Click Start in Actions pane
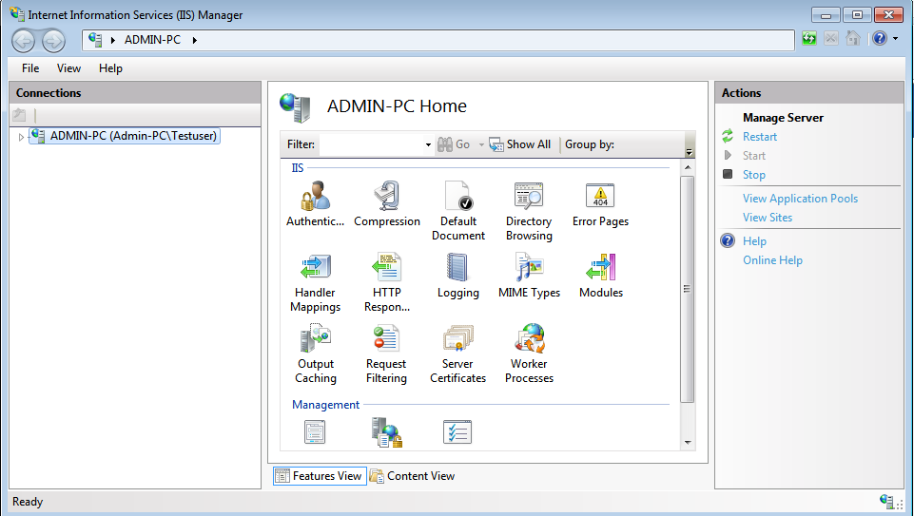 click(x=753, y=156)
